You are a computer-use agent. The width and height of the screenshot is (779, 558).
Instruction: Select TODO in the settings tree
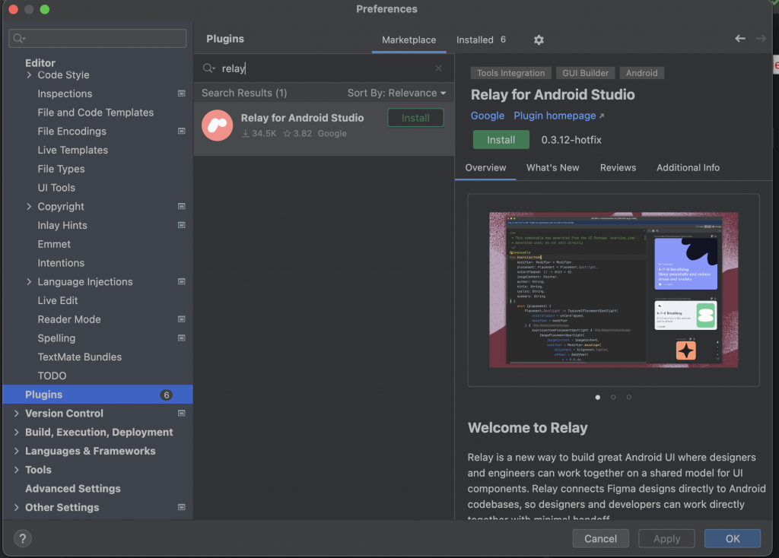coord(52,376)
